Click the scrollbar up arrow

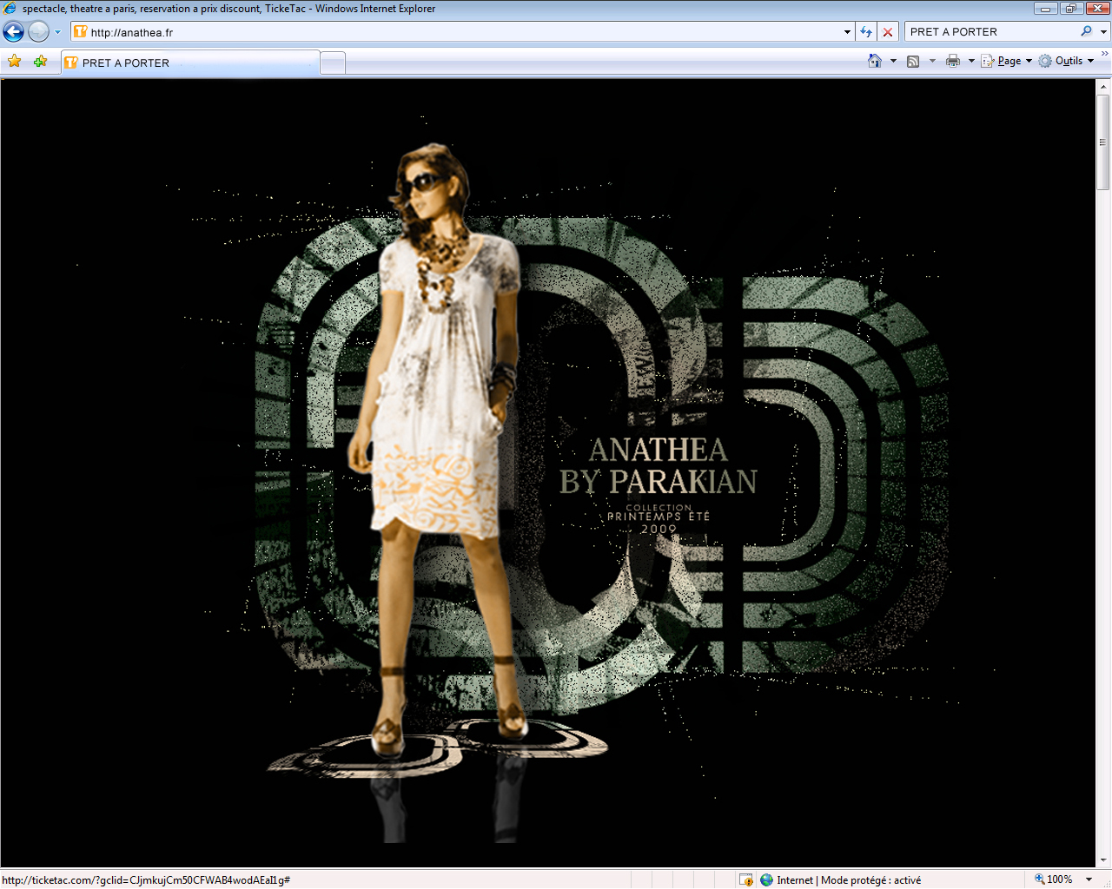(1103, 87)
